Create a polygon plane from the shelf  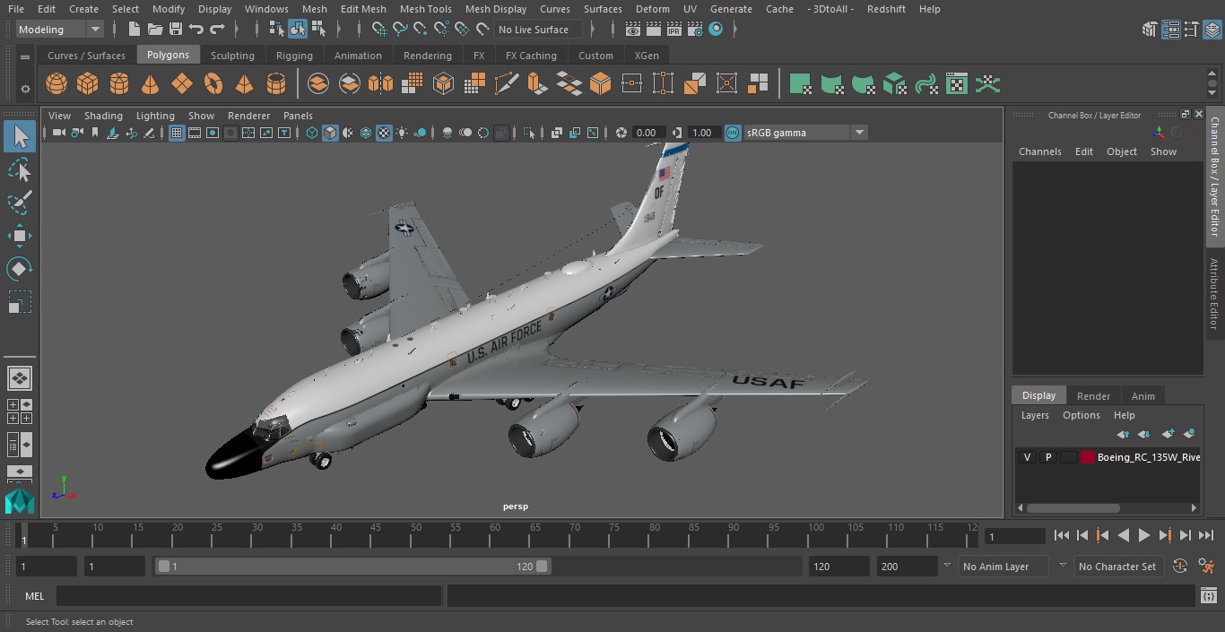coord(182,84)
